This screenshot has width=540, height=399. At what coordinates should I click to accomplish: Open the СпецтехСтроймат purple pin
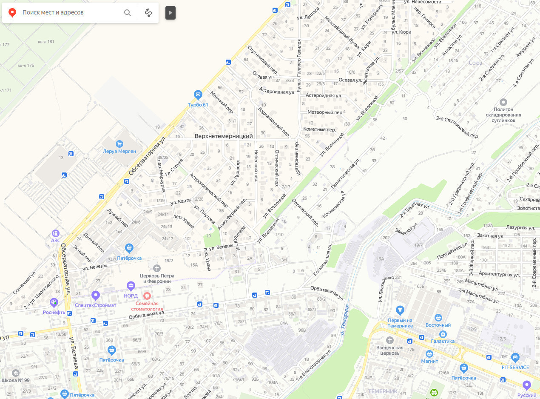click(x=96, y=295)
